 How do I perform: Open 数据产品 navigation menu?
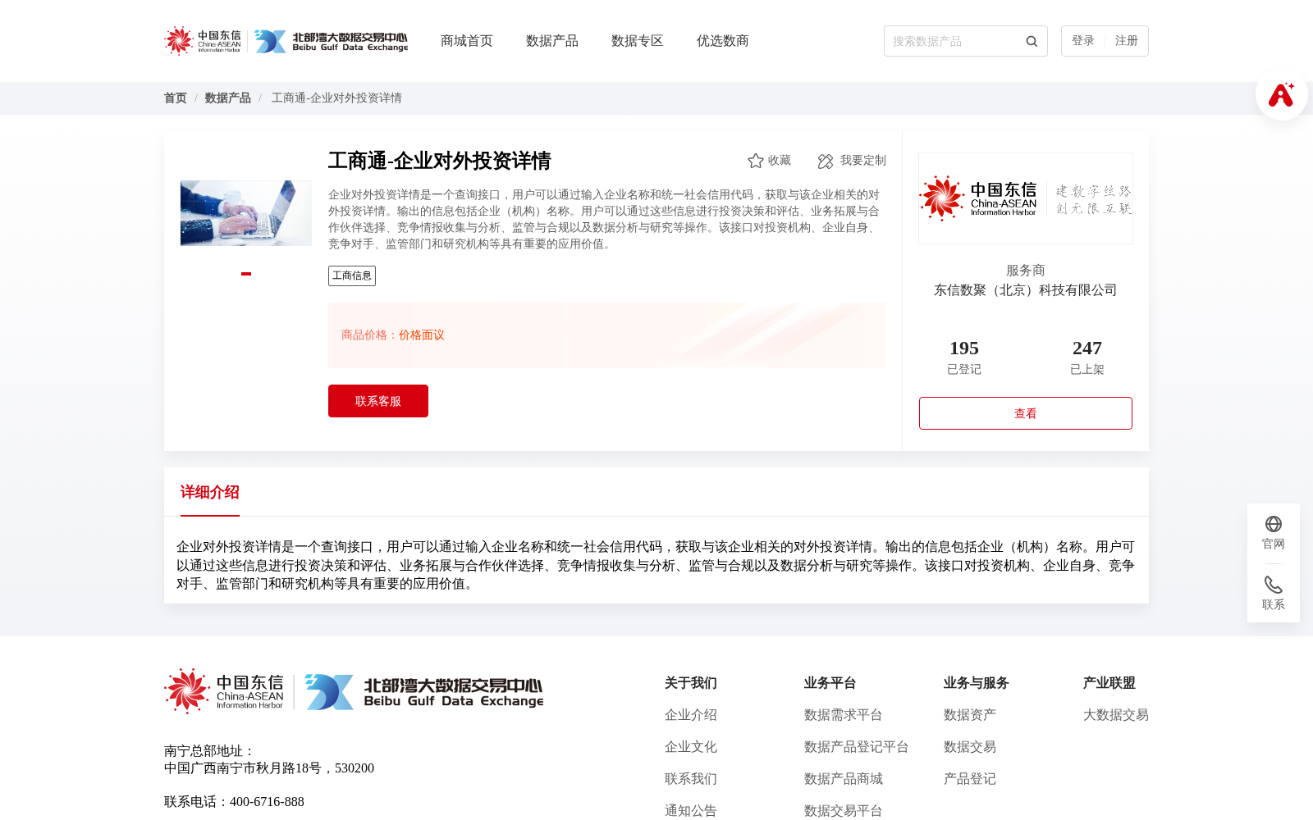pyautogui.click(x=552, y=41)
